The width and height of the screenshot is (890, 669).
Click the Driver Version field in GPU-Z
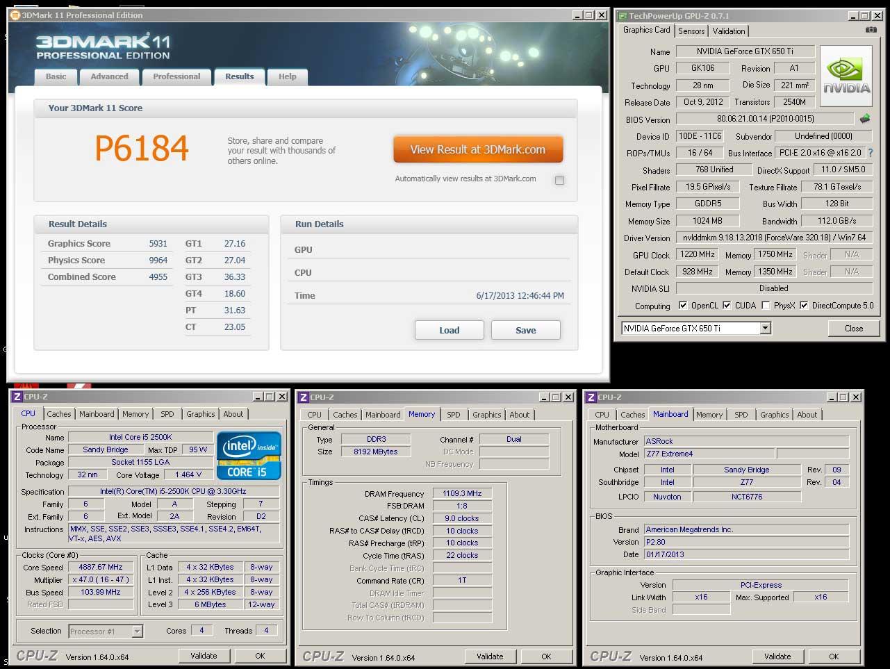(775, 238)
